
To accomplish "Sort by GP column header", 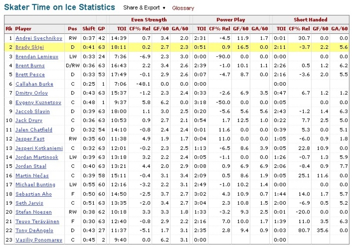I will pyautogui.click(x=102, y=29).
